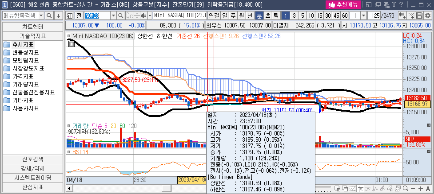This screenshot has width=434, height=194.
Task: Click the chart image capture icon in bottom toolbar
Action: tap(398, 189)
